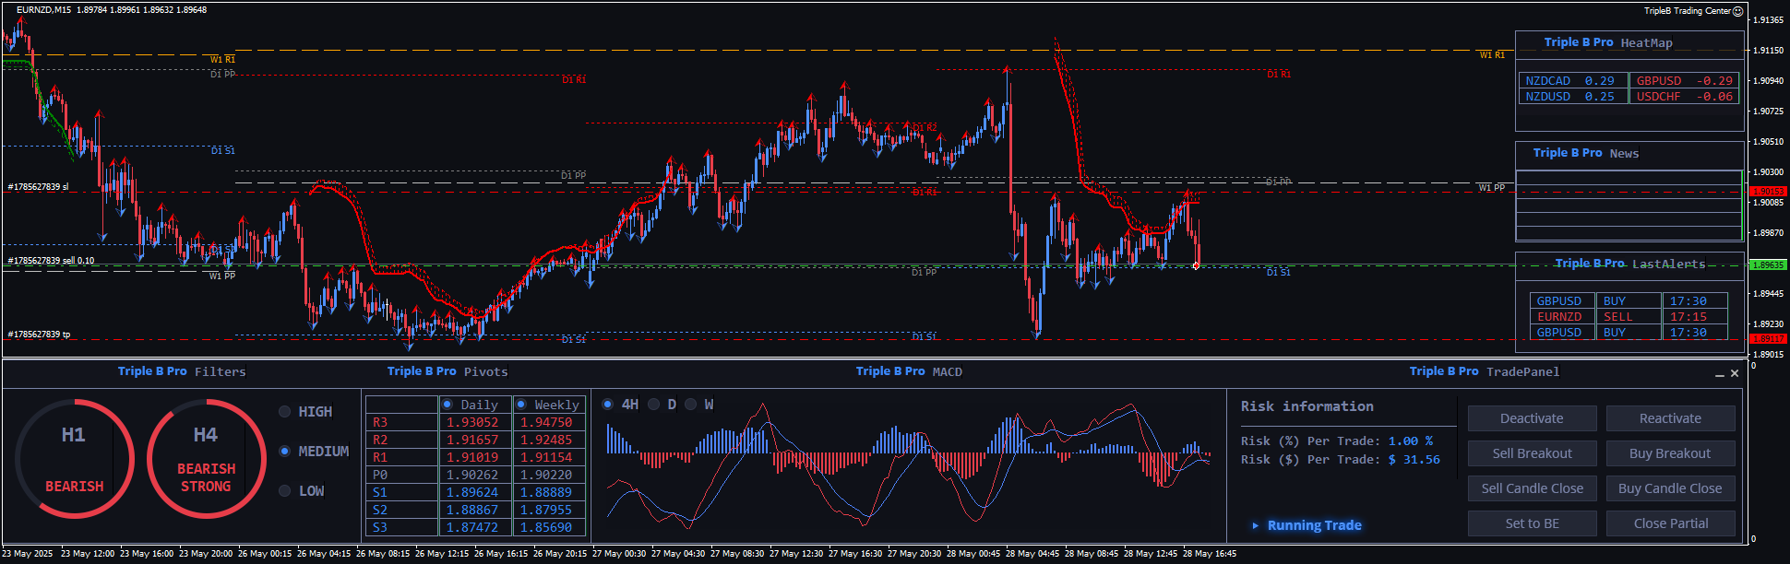The width and height of the screenshot is (1790, 564).
Task: Click the Close Partial button
Action: click(1670, 523)
